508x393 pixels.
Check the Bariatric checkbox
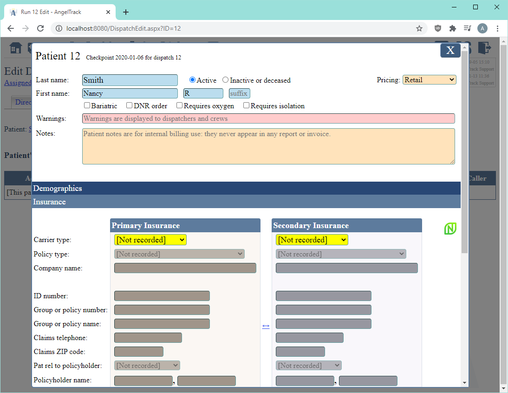tap(86, 105)
